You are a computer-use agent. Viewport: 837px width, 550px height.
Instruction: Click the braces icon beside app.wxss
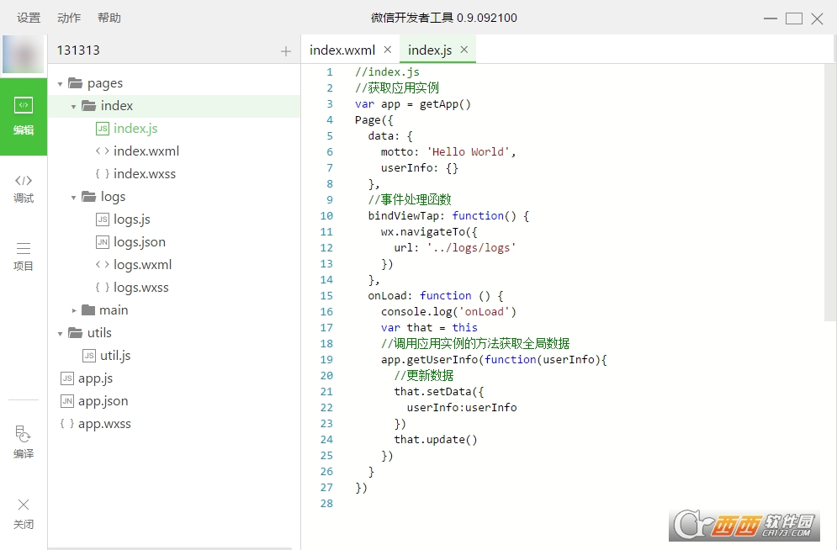pyautogui.click(x=67, y=424)
